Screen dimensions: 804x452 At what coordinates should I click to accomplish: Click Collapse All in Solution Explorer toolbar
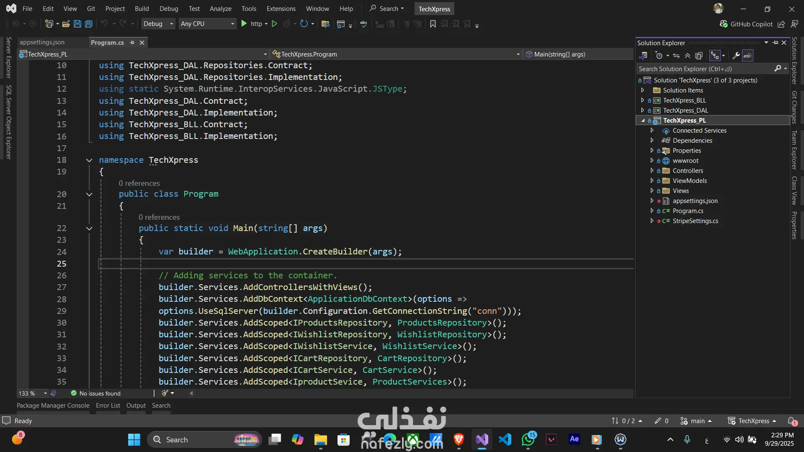pos(688,56)
